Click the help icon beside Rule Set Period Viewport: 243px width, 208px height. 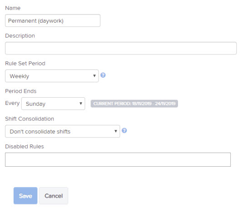pos(103,75)
